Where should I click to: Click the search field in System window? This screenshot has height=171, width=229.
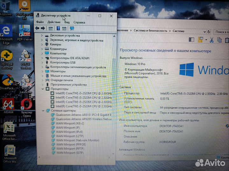(x=221, y=32)
